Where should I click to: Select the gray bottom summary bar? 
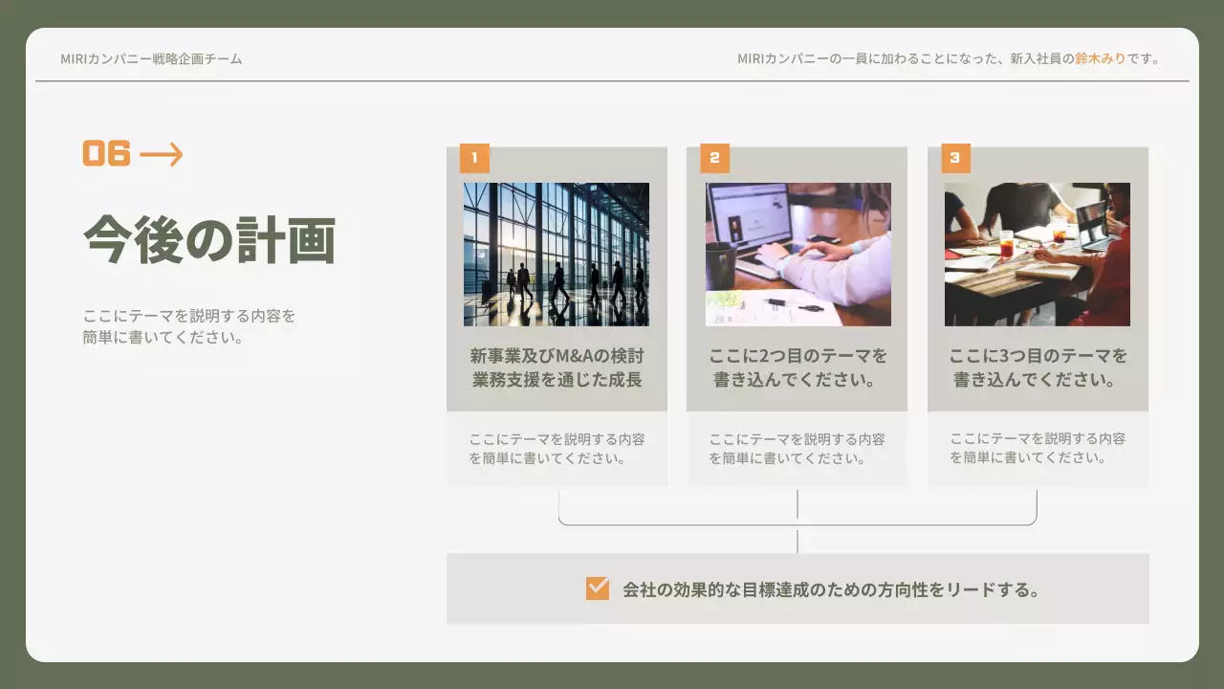tap(798, 589)
